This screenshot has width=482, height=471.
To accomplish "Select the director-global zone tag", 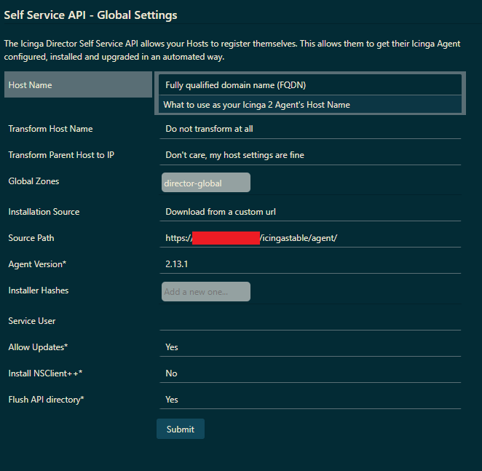I will point(205,183).
